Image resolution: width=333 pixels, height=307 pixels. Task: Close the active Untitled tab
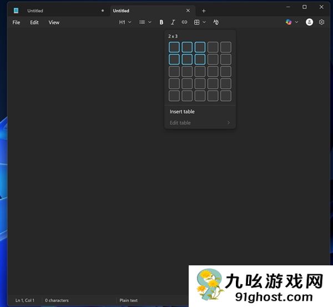pyautogui.click(x=188, y=11)
